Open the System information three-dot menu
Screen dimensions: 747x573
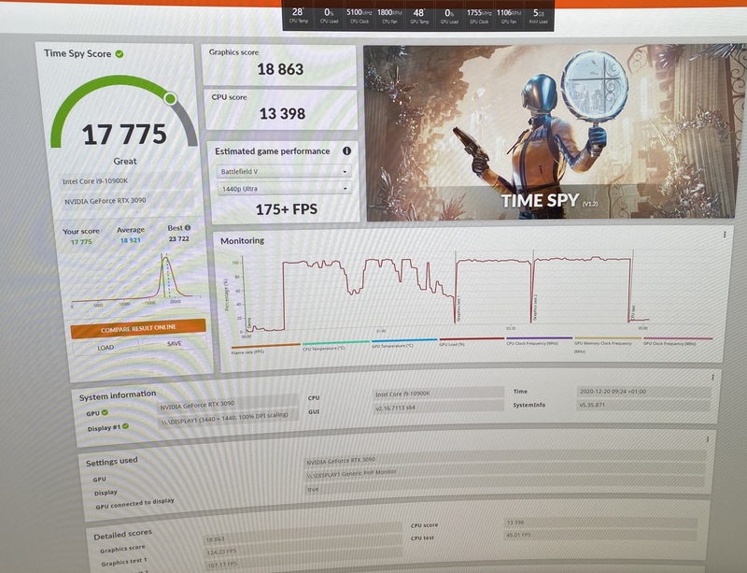712,378
